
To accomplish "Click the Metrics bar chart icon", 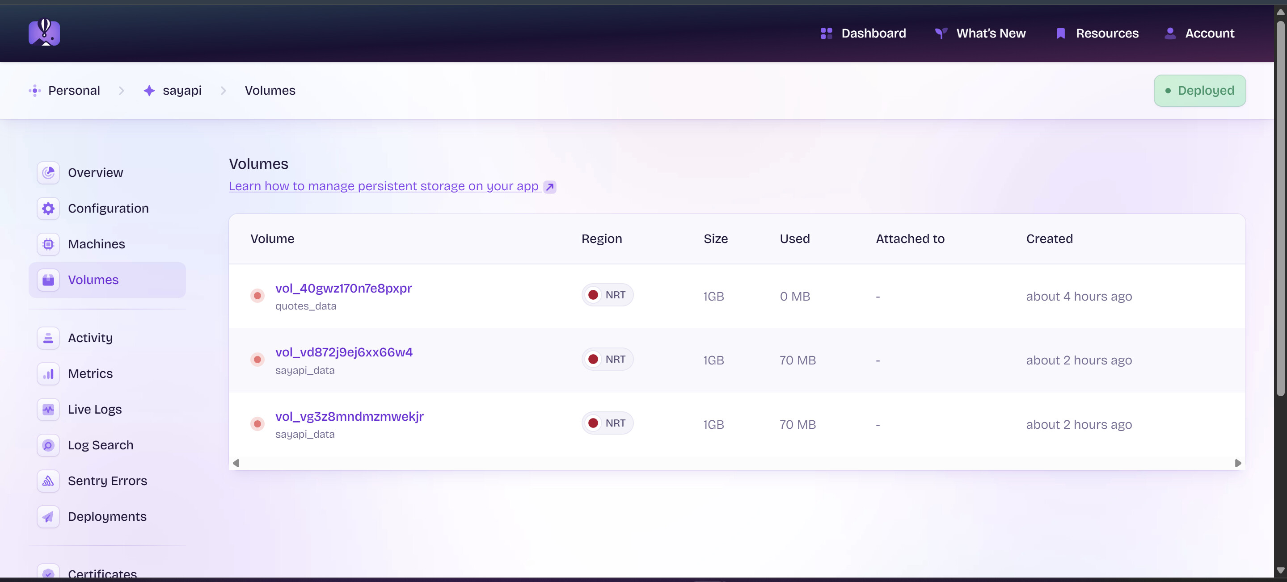I will tap(48, 374).
